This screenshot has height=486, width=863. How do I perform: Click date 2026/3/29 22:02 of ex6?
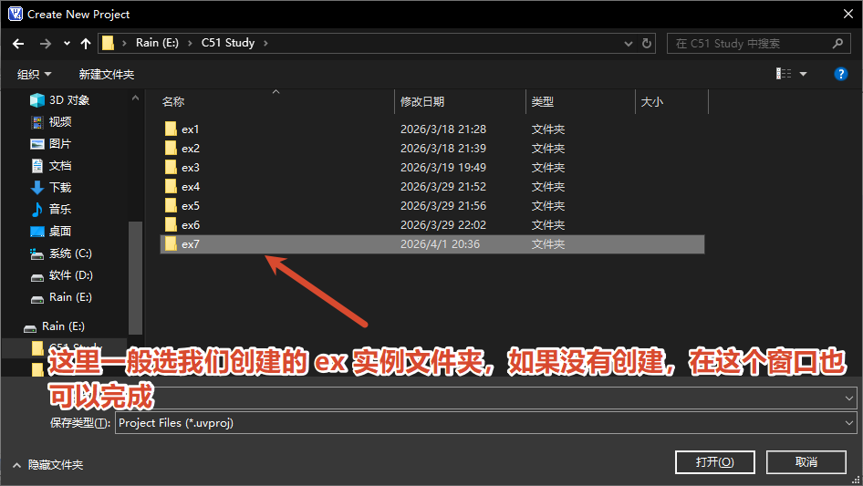pos(443,225)
